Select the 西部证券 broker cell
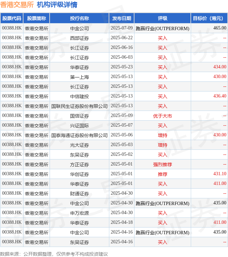Image resolution: width=228 pixels, height=257 pixels. click(x=79, y=38)
